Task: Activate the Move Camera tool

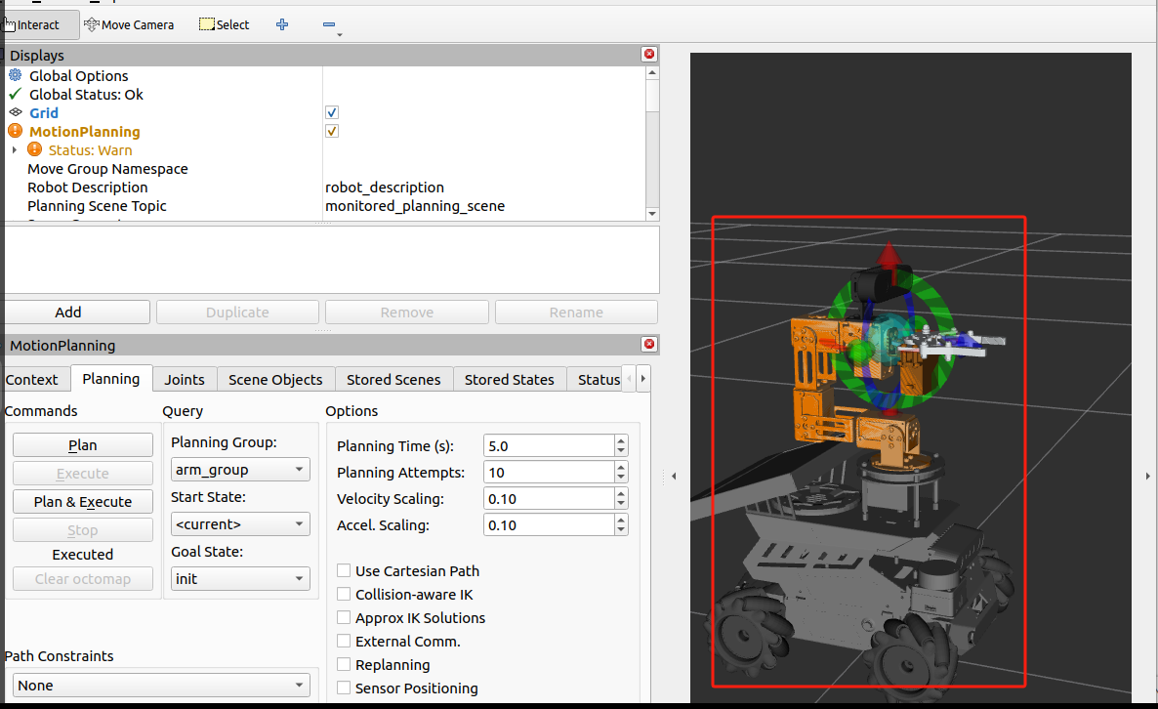Action: click(x=129, y=24)
